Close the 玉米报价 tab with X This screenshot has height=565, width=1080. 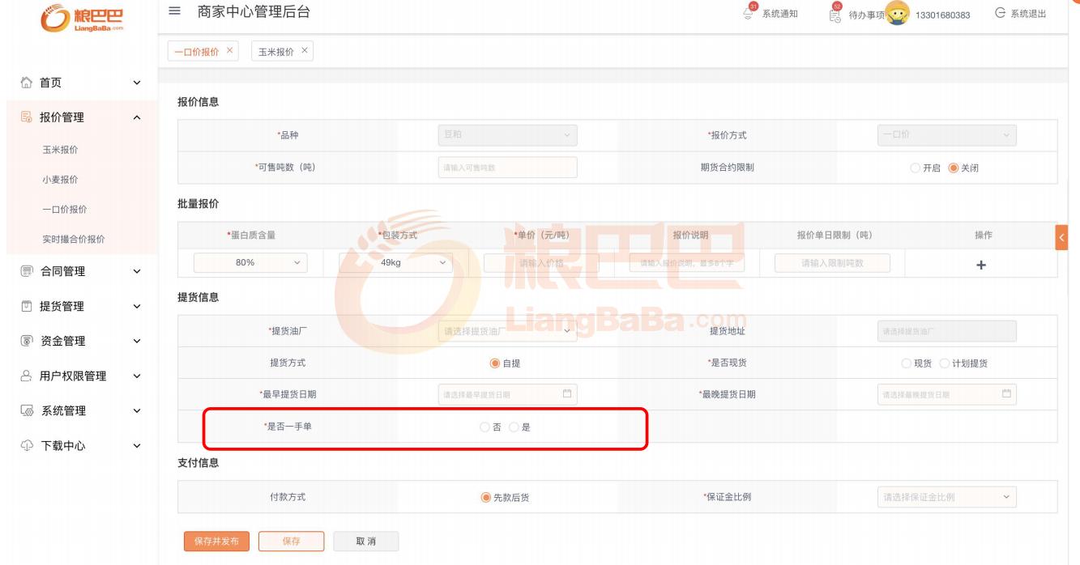pos(304,51)
